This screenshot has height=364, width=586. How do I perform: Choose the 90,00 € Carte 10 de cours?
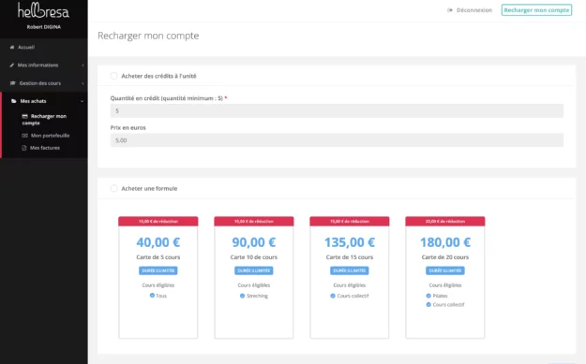point(254,277)
